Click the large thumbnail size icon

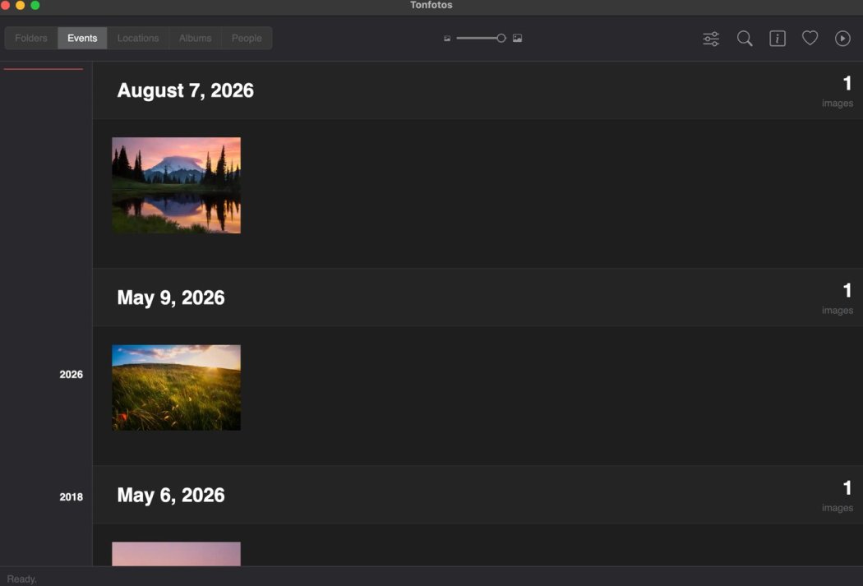(517, 38)
